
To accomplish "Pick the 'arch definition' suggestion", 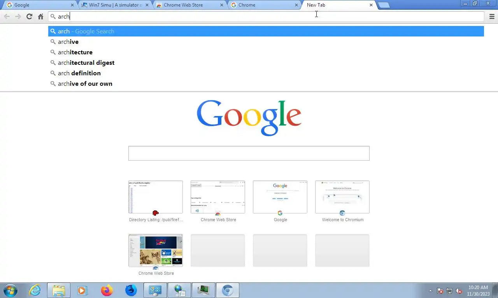I will pos(266,73).
